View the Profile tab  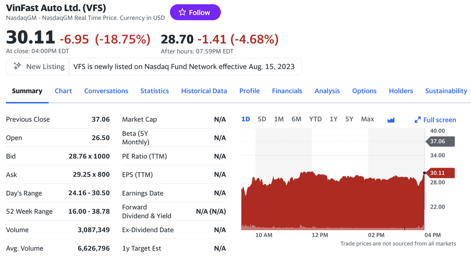(x=249, y=91)
